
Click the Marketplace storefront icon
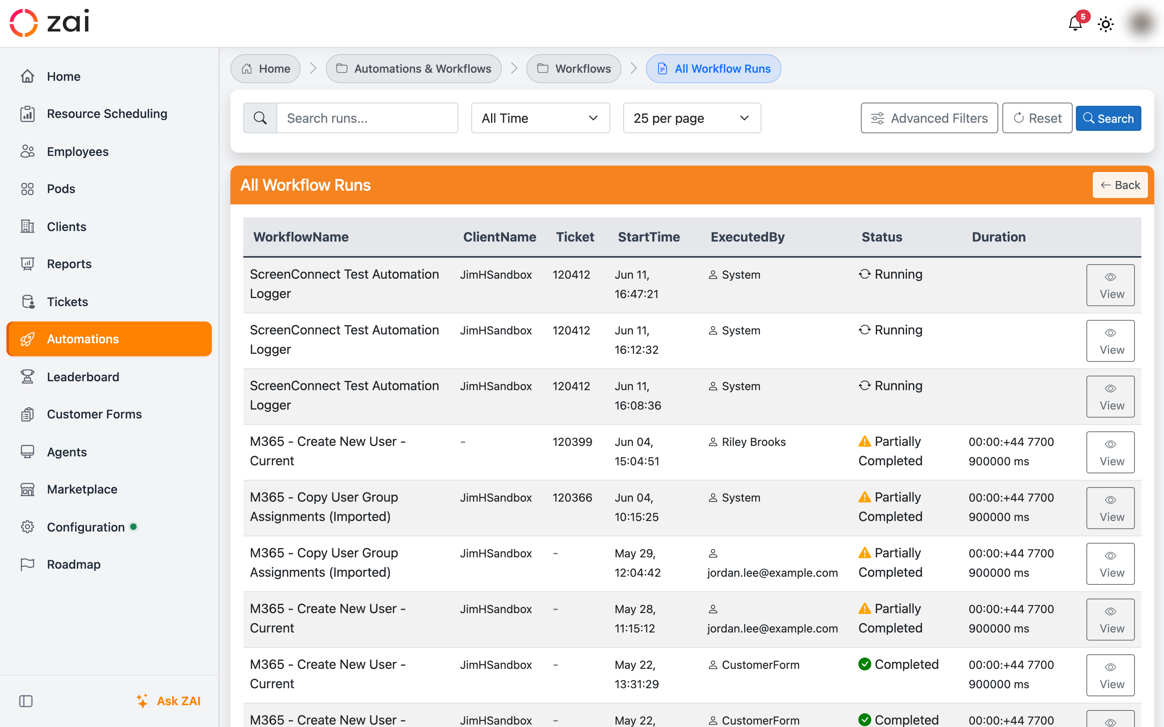pos(27,490)
